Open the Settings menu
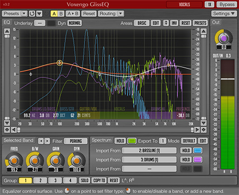 coord(224,14)
